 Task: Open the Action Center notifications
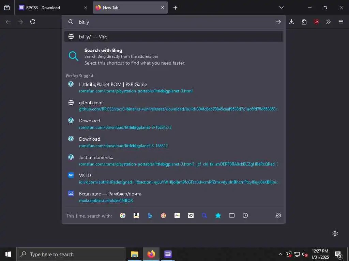click(x=338, y=254)
